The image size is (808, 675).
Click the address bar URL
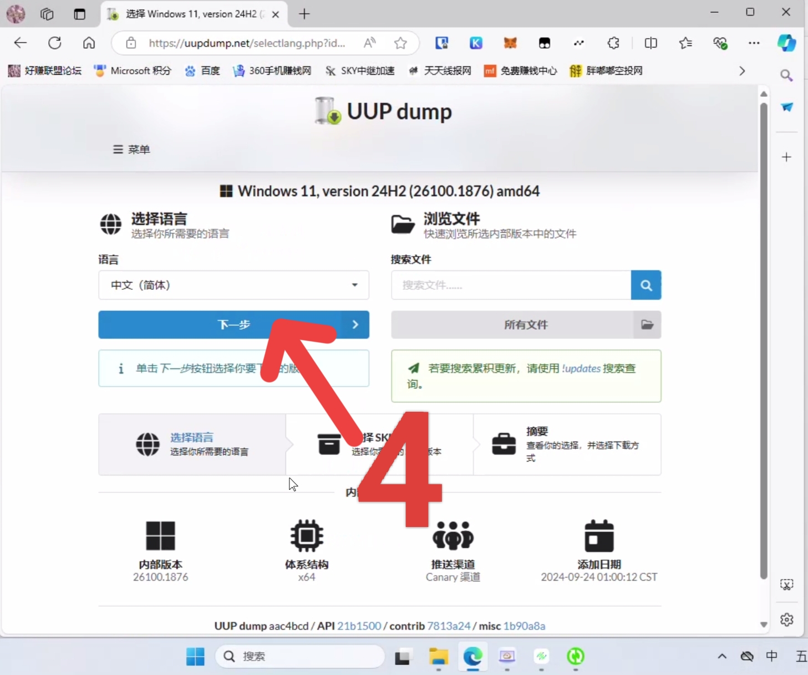(247, 43)
